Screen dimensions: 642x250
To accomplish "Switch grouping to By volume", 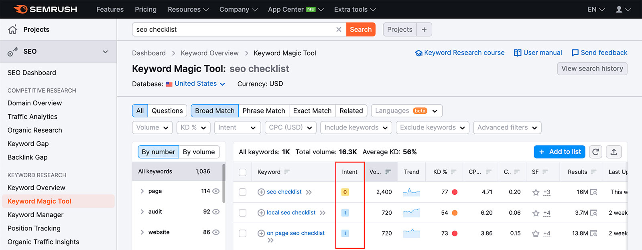I will click(x=199, y=152).
